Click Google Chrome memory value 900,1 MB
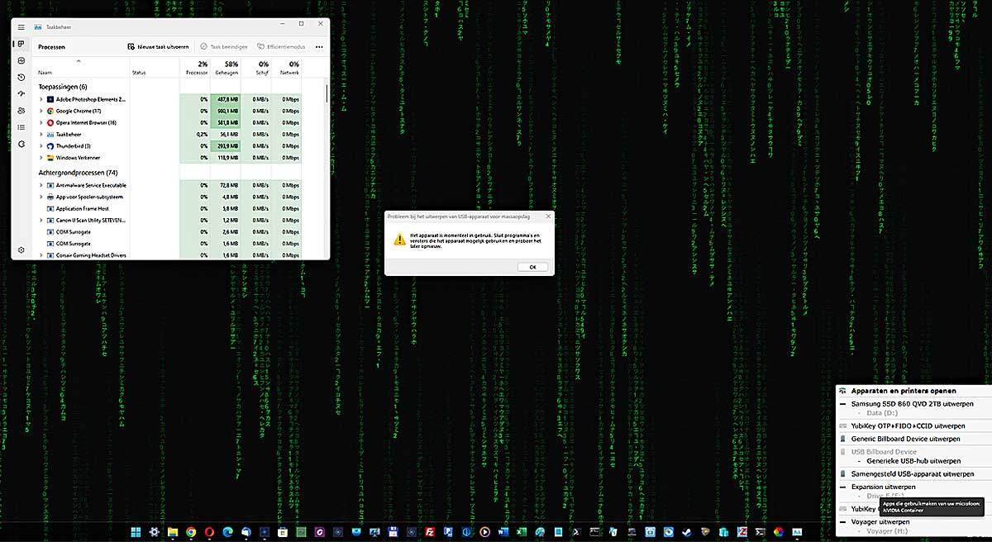 click(x=227, y=111)
